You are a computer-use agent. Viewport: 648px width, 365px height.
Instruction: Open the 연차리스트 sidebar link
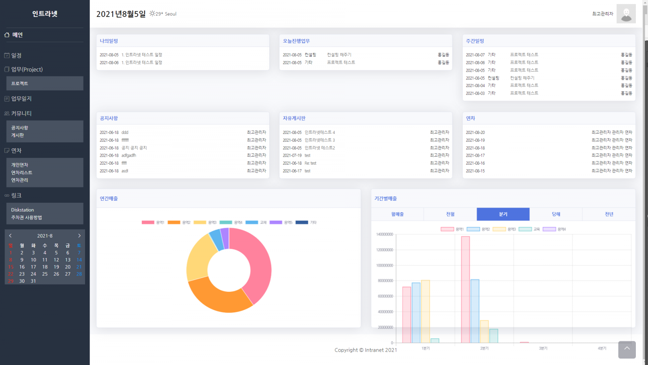pos(21,172)
